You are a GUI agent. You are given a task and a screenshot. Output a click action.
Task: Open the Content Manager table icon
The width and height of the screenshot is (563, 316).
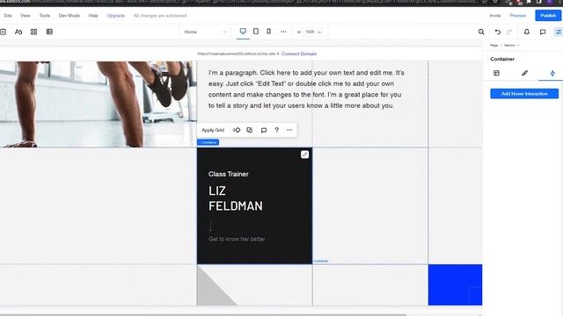pyautogui.click(x=49, y=32)
